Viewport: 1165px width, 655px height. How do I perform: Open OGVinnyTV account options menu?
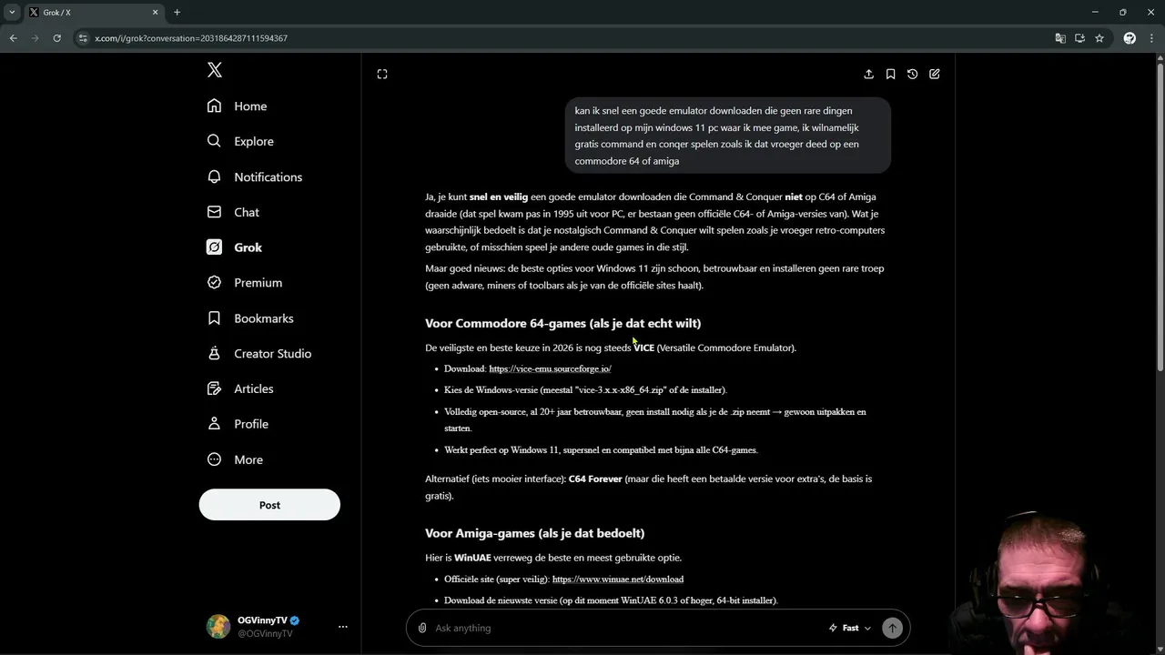[343, 627]
